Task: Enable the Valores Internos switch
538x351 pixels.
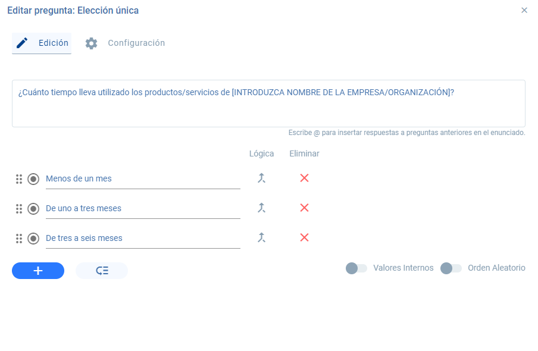Action: [356, 268]
